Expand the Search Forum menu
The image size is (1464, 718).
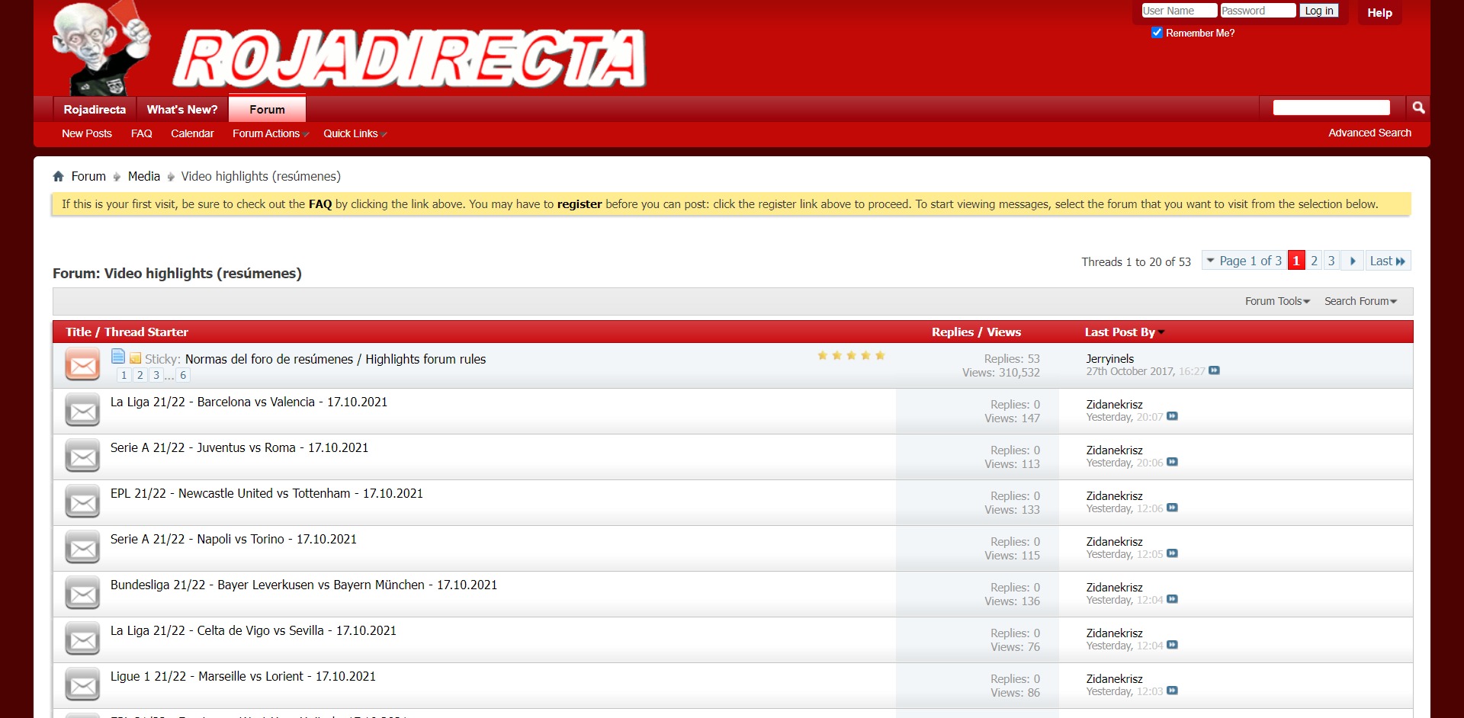click(x=1360, y=302)
